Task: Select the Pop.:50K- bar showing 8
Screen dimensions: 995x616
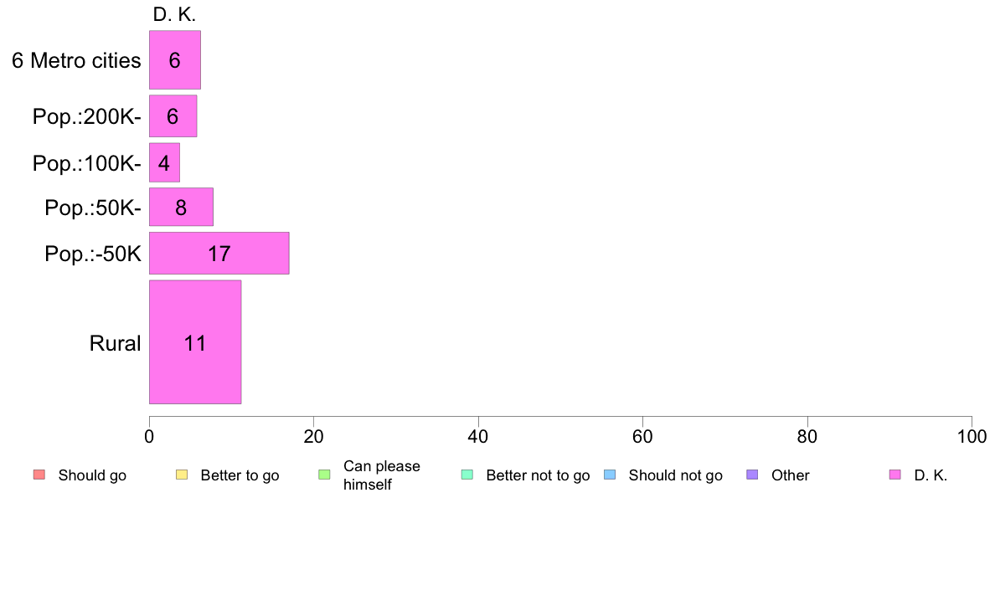Action: tap(181, 208)
